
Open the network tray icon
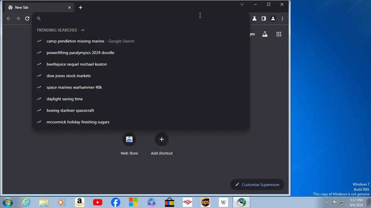pyautogui.click(x=342, y=202)
